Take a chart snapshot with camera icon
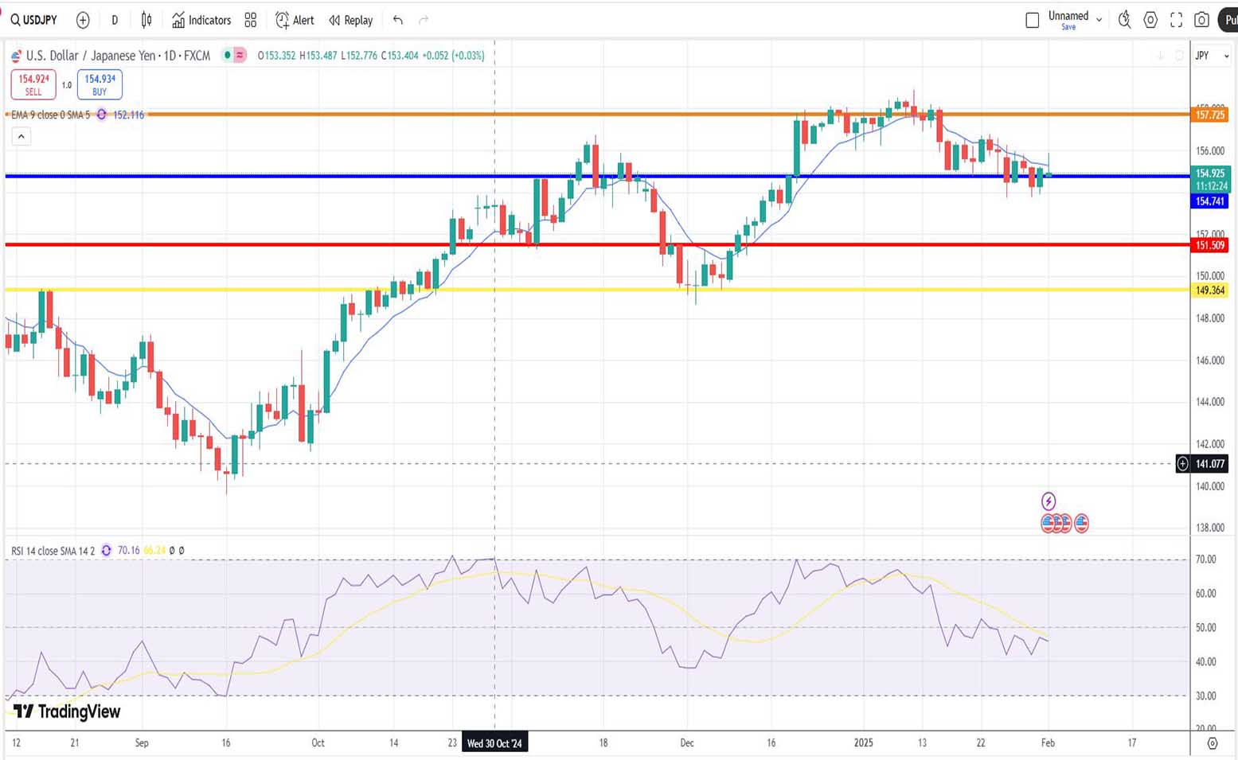This screenshot has height=760, width=1238. 1202,20
